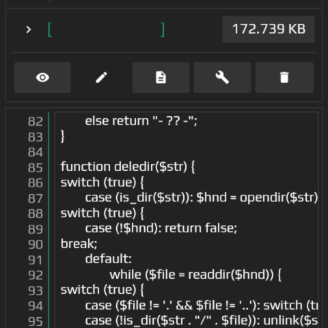This screenshot has height=328, width=328.
Task: Select line number 90 in the gutter
Action: (36, 245)
